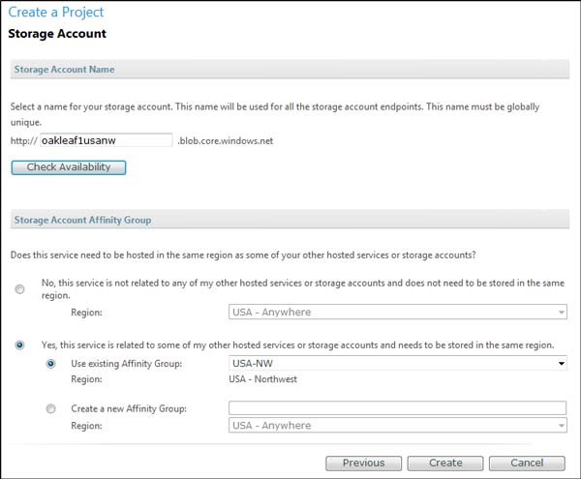This screenshot has height=479, width=581.
Task: Click the 'USA - Northwest' region value text
Action: (262, 379)
